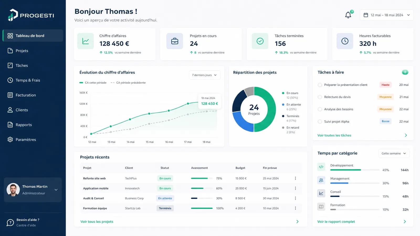420x236 pixels.
Task: Open the notifications bell
Action: point(348,15)
